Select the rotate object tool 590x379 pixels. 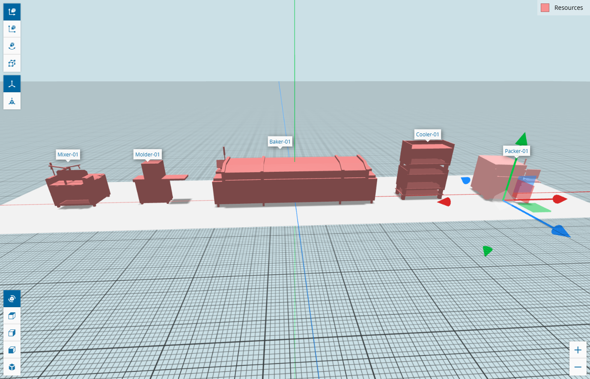click(x=12, y=46)
